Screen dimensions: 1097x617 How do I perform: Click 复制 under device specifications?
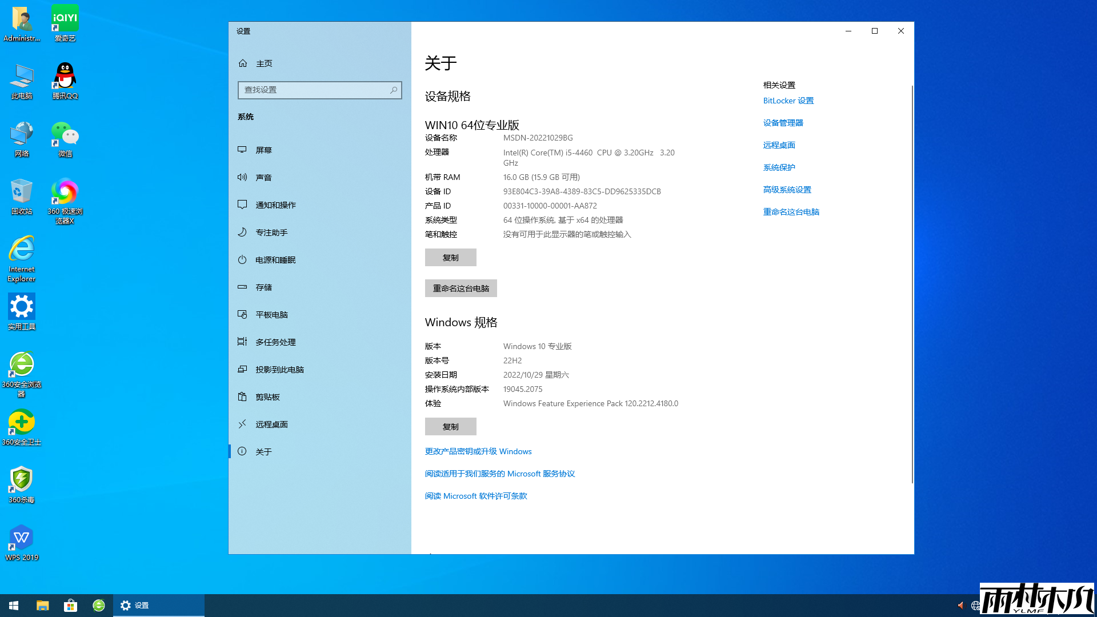tap(450, 257)
